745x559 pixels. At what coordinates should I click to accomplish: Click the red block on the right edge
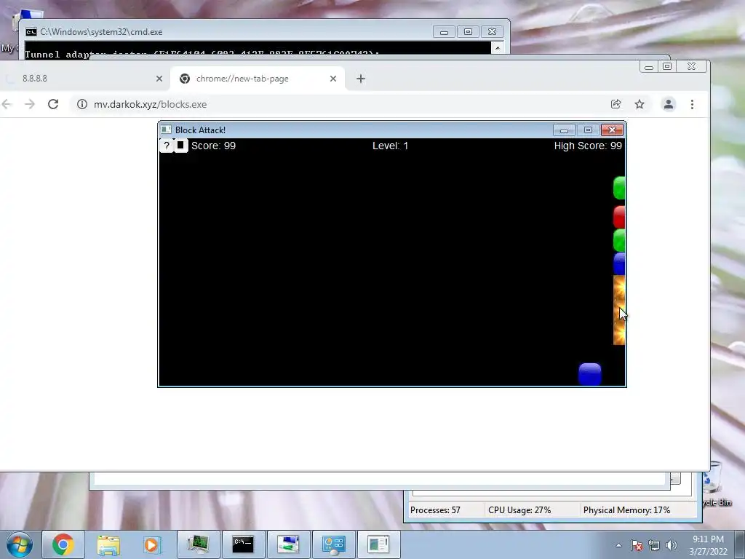pos(619,217)
